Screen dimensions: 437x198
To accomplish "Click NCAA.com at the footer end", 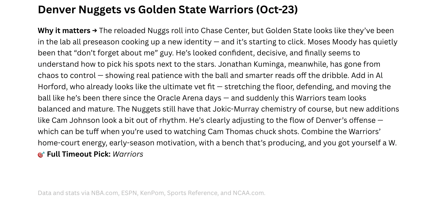I will 249,193.
